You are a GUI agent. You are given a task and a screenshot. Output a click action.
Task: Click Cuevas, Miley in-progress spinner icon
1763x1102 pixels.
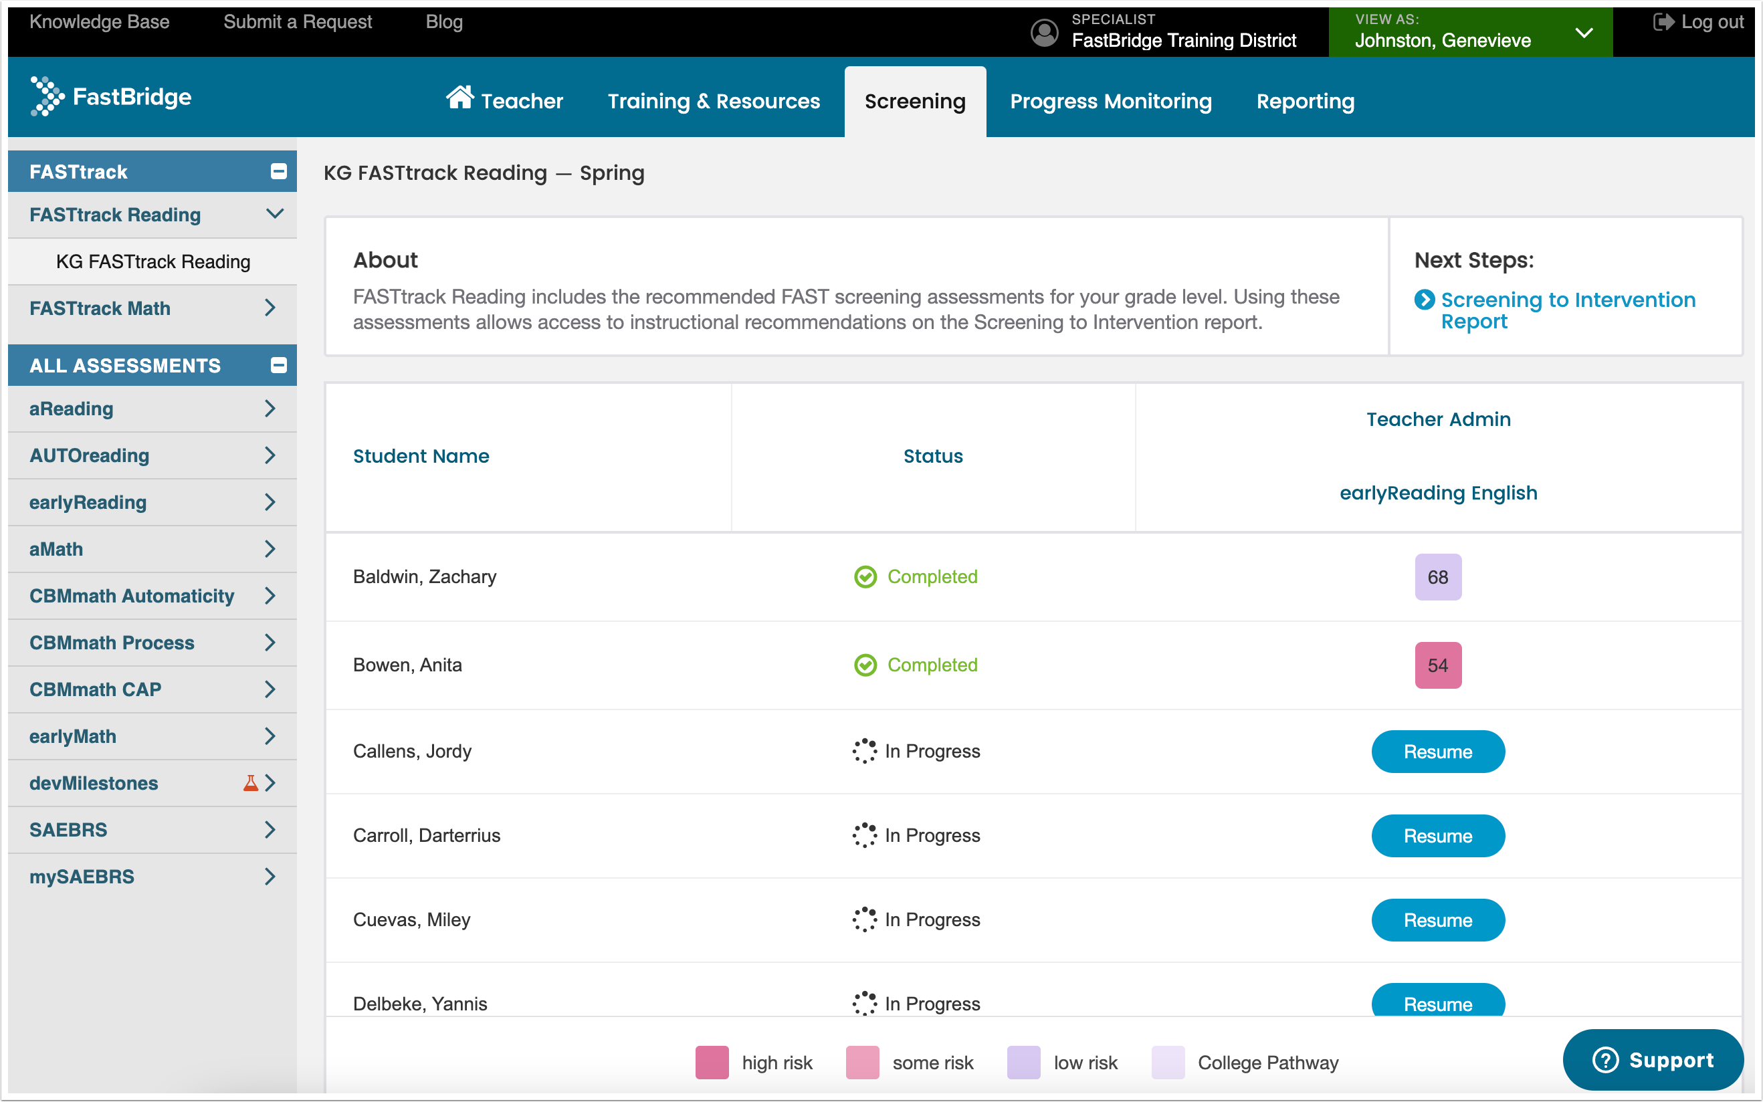(x=864, y=919)
